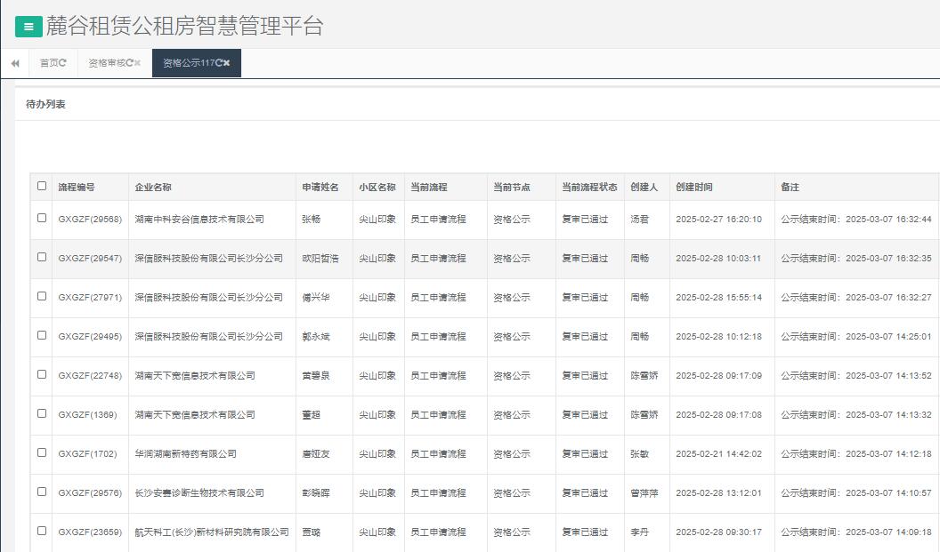Screen dimensions: 940x552
Task: Check the GXGZF(23659) row checkbox
Action: click(x=42, y=531)
